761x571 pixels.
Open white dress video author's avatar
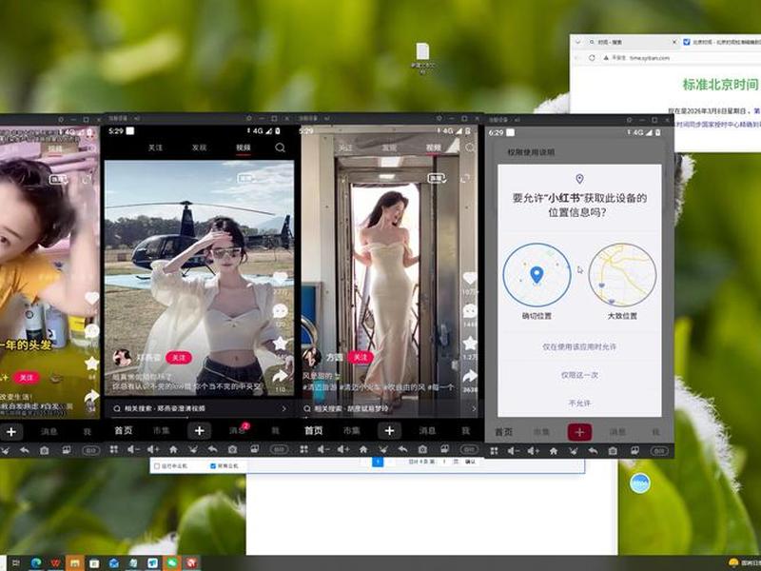[x=312, y=358]
